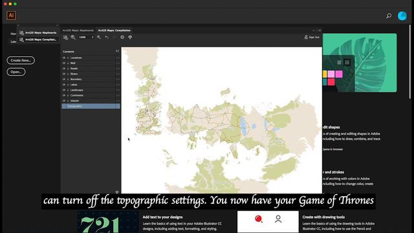This screenshot has width=414, height=233.
Task: Switch to ArcGIS Maps: Mapboards tab
Action: click(78, 30)
